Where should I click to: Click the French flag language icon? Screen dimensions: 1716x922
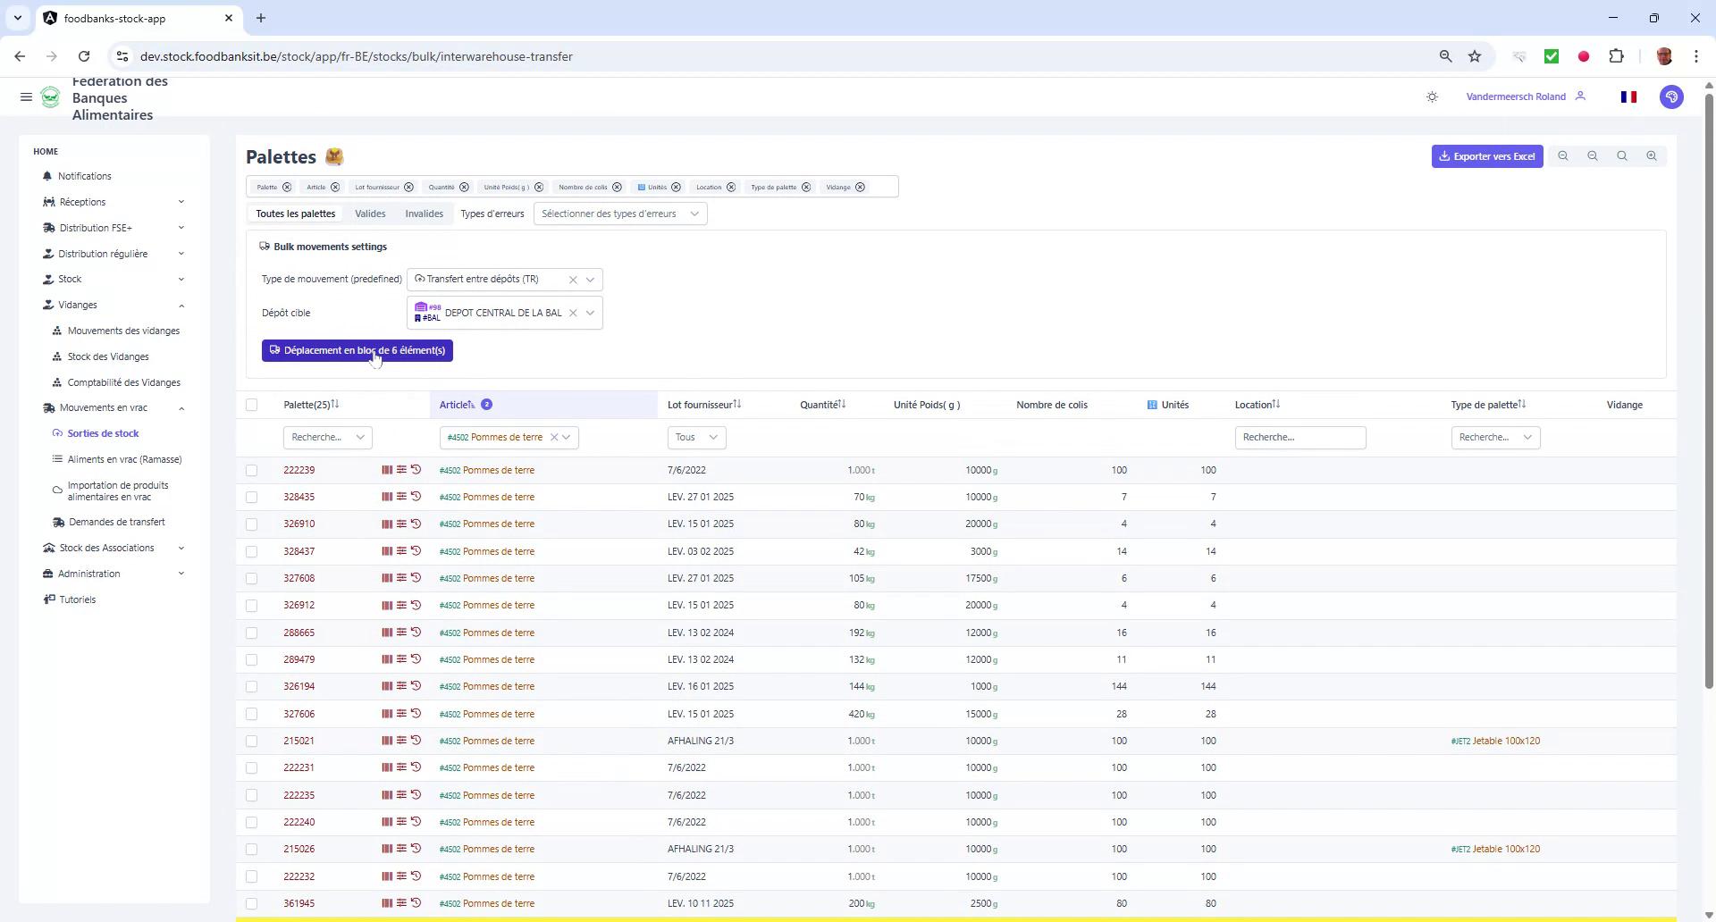click(1628, 96)
